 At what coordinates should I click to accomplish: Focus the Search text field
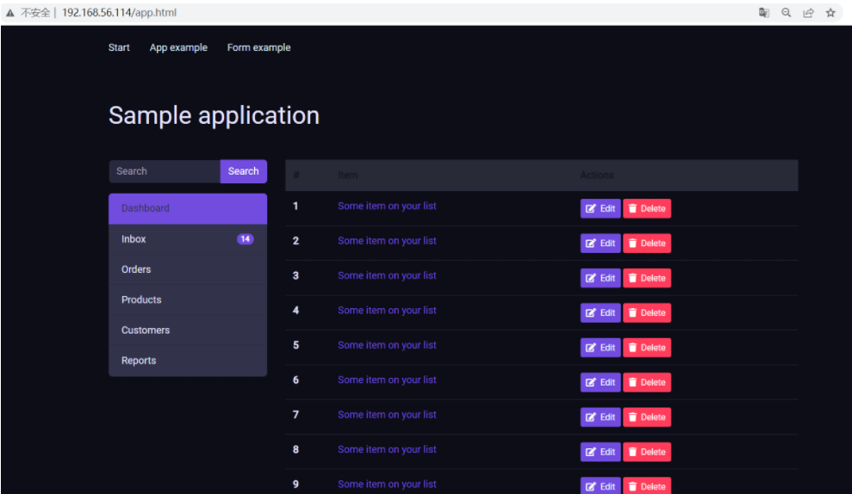click(x=165, y=171)
